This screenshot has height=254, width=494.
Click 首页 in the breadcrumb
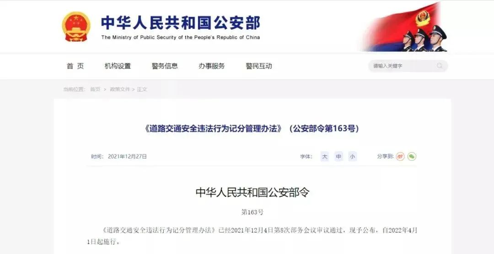click(95, 90)
